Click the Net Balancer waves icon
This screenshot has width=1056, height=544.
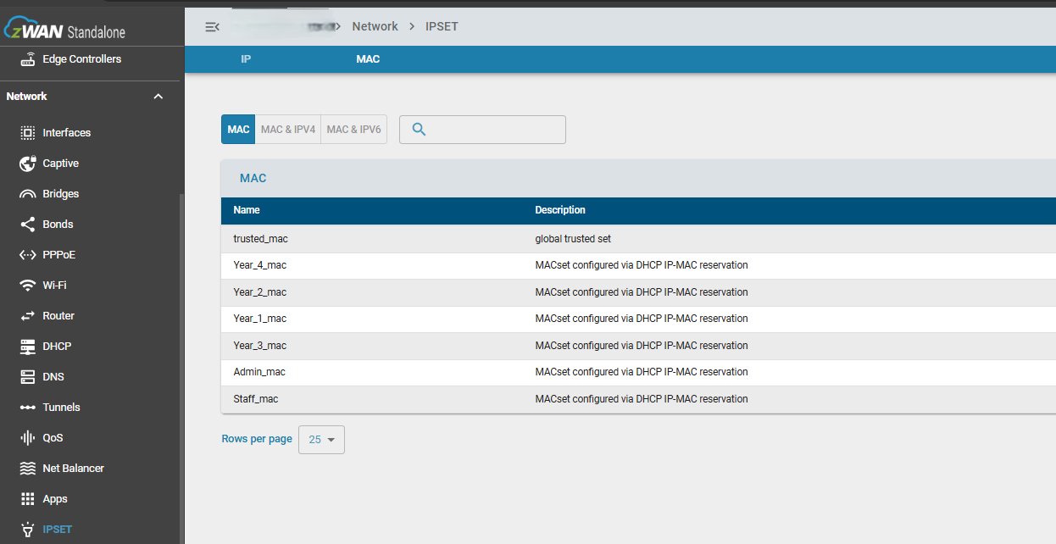(x=28, y=469)
